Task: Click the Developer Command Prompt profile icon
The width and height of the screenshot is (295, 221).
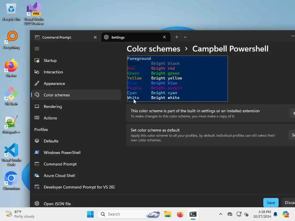Action: 37,187
